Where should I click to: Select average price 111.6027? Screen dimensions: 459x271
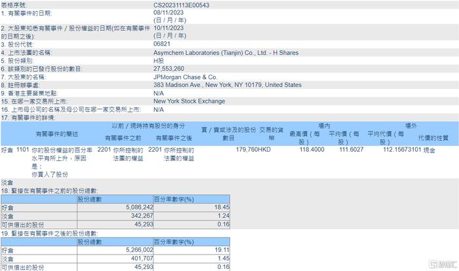(x=351, y=150)
